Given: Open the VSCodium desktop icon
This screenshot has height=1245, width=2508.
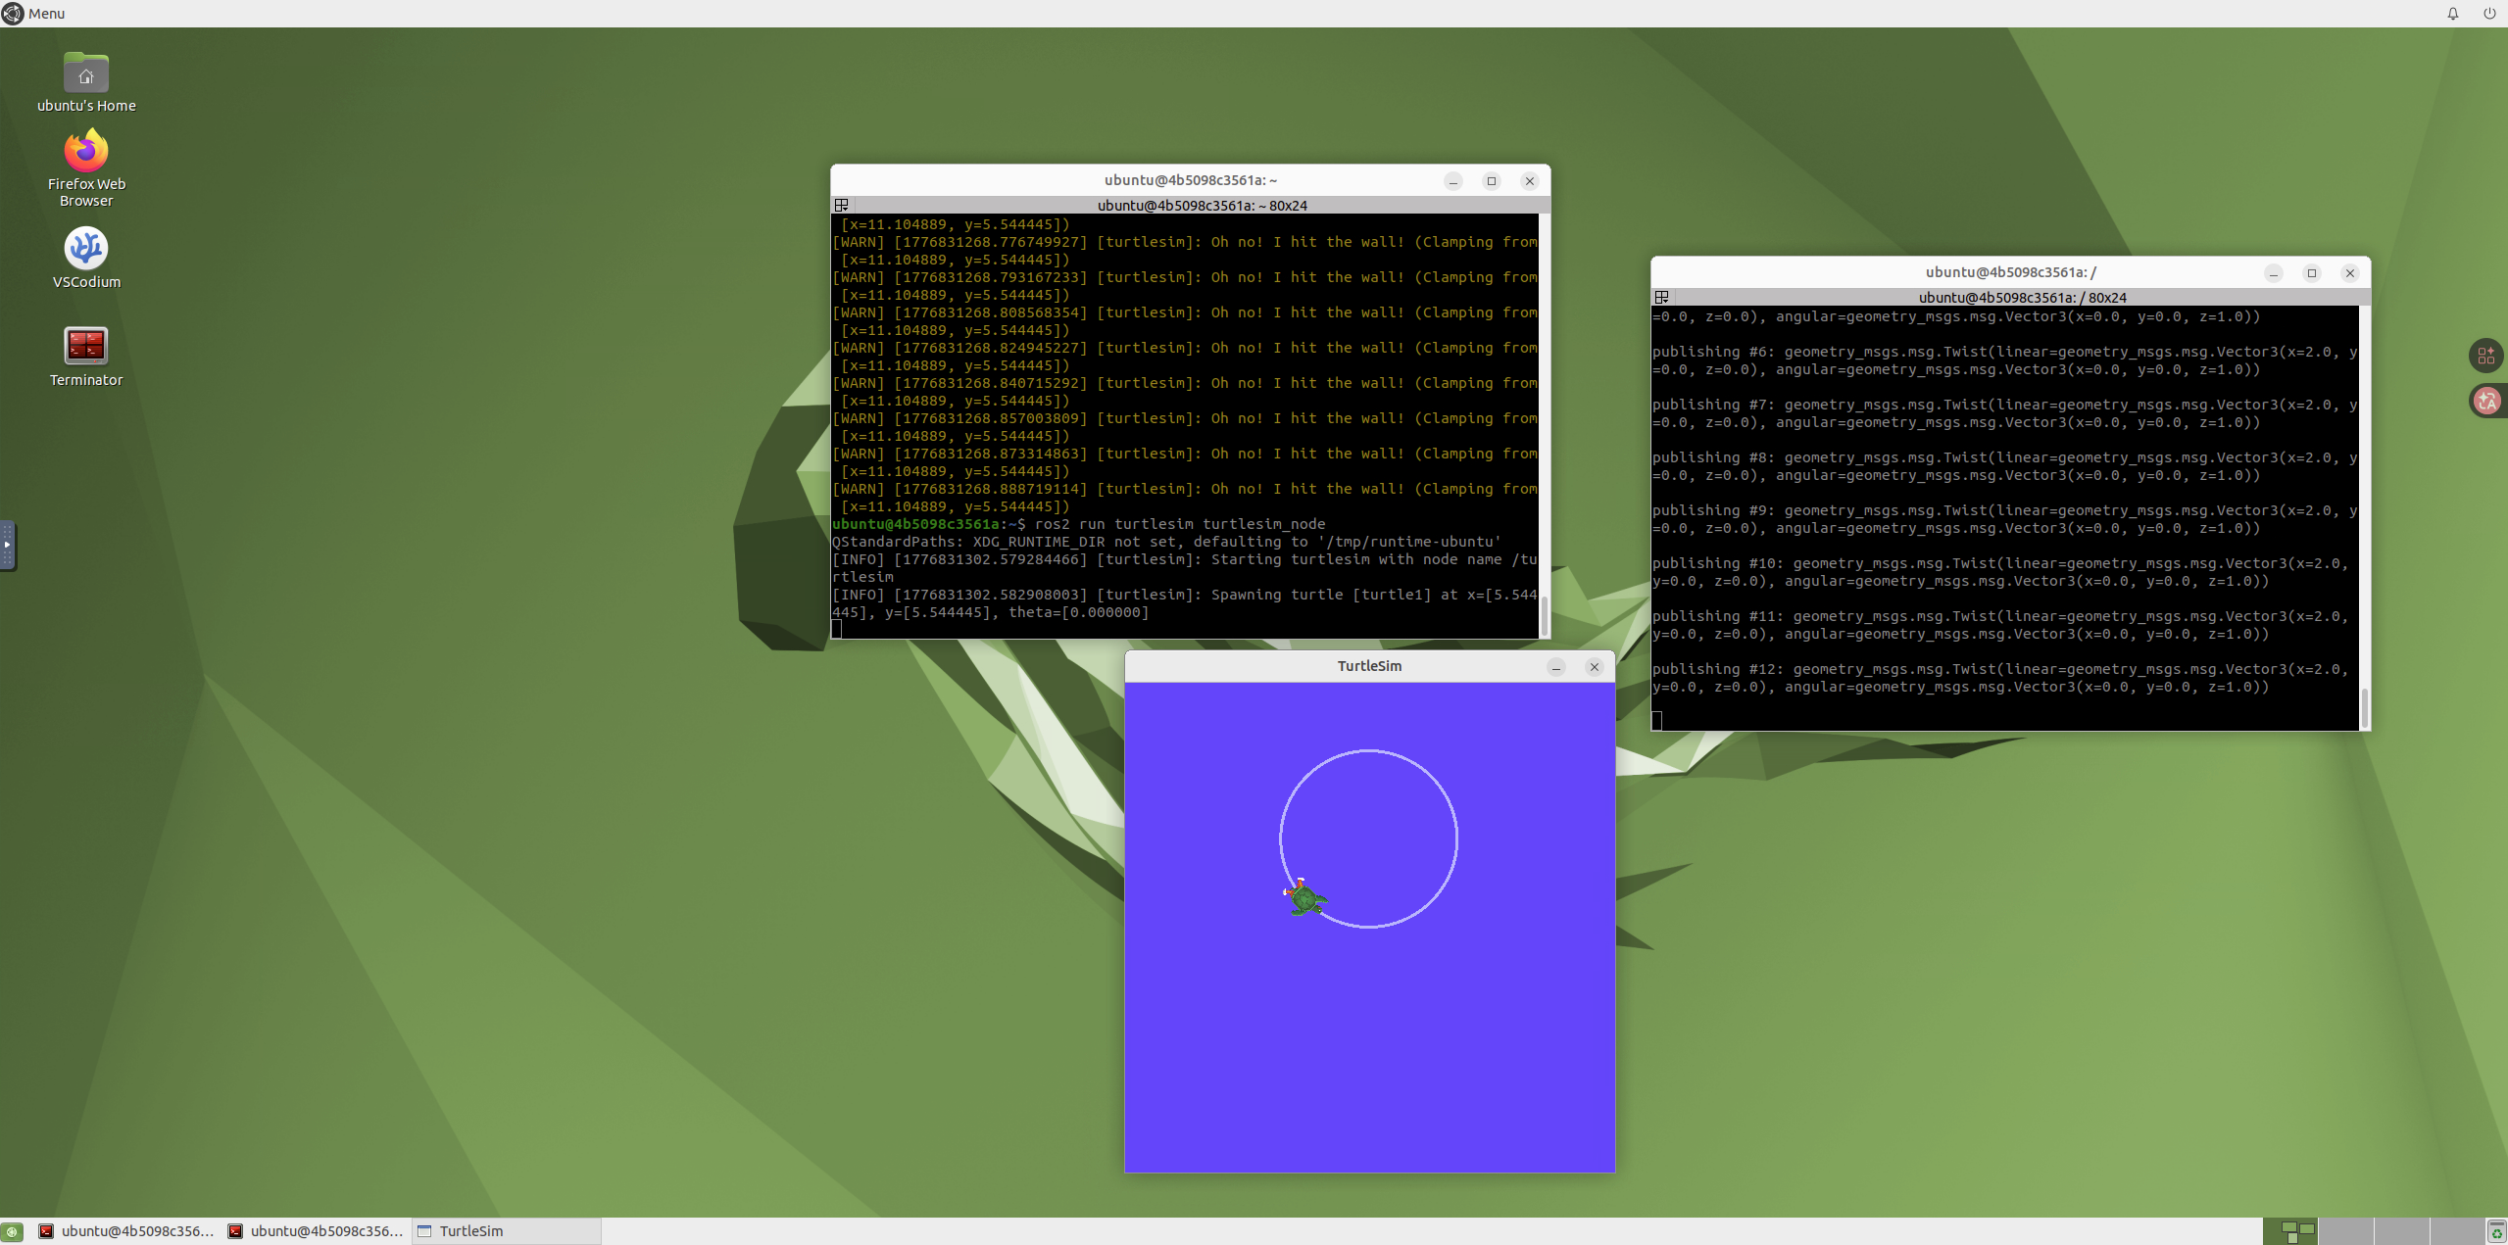Looking at the screenshot, I should click(x=86, y=258).
